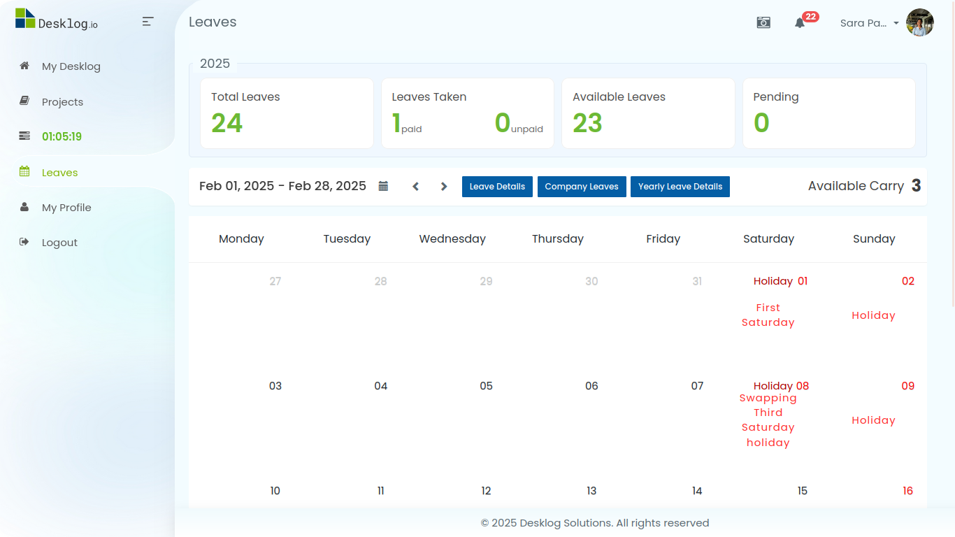Expand the Sara Pa... user dropdown arrow
Viewport: 955px width, 537px height.
pyautogui.click(x=896, y=23)
